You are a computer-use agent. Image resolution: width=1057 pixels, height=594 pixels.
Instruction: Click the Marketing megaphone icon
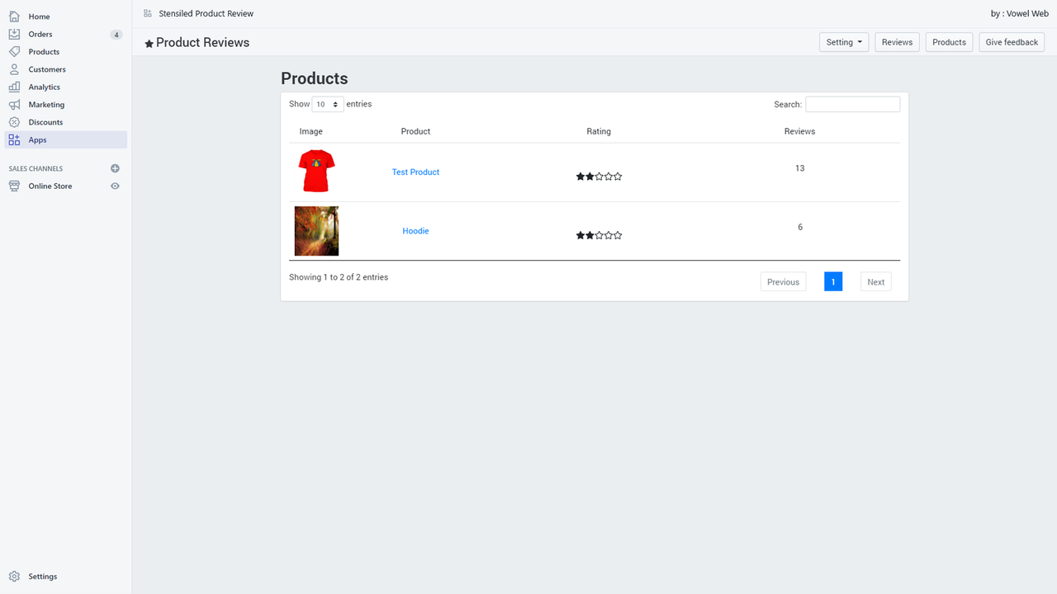click(x=14, y=105)
